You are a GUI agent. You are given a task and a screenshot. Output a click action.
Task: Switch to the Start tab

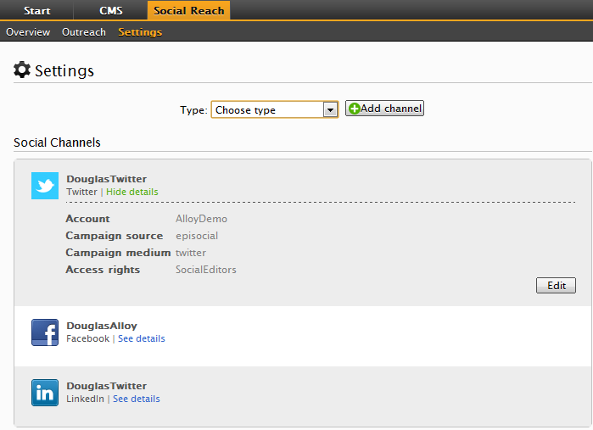click(36, 11)
